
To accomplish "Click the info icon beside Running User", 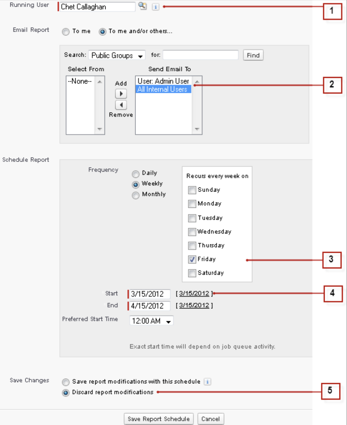I will [156, 7].
